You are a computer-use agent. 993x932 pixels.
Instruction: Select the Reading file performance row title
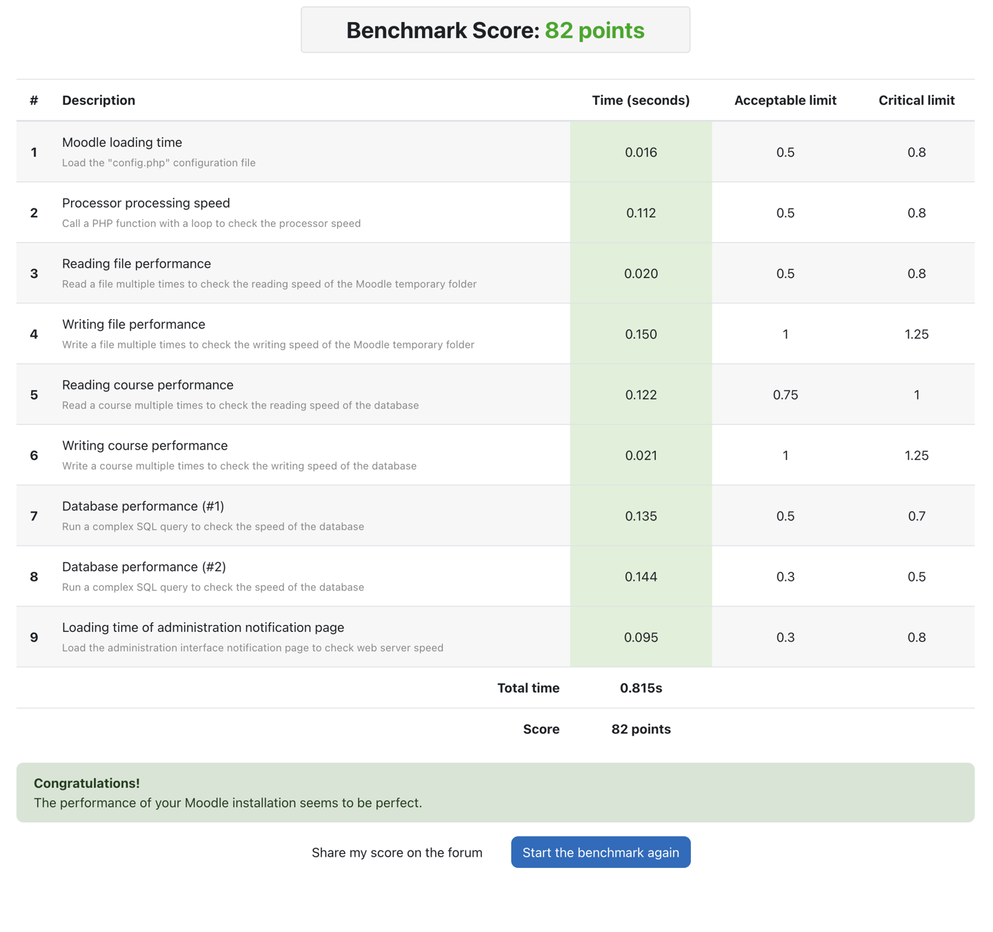(137, 264)
